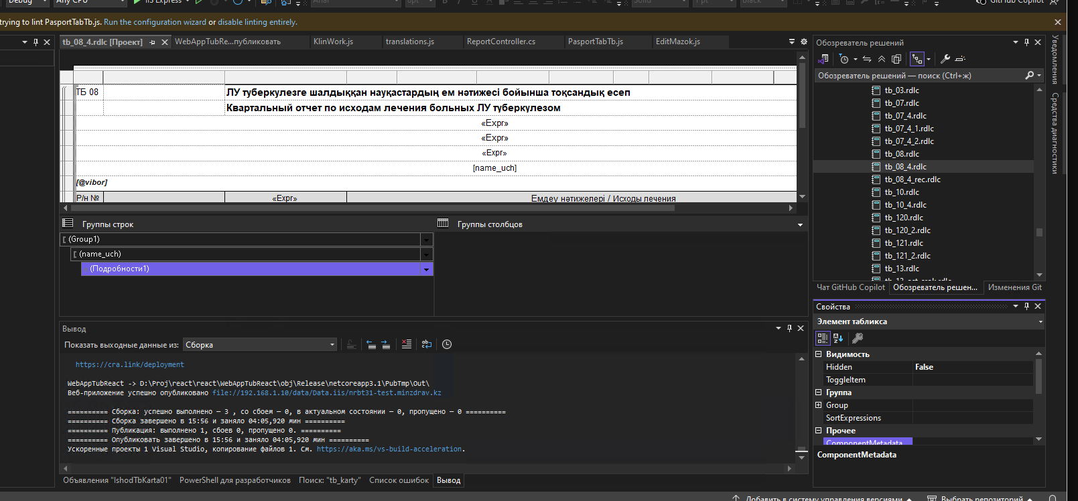Click Run the configuration wizard link

pyautogui.click(x=155, y=22)
